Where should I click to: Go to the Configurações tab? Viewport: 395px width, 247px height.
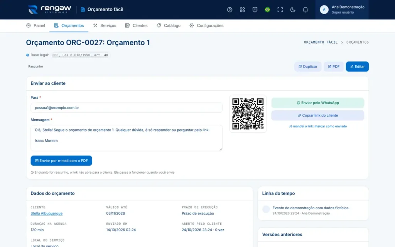tap(207, 25)
